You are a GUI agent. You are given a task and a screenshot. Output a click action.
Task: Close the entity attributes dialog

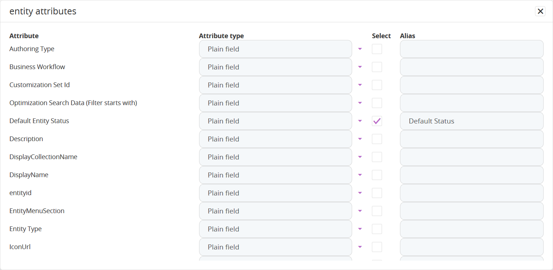[540, 12]
